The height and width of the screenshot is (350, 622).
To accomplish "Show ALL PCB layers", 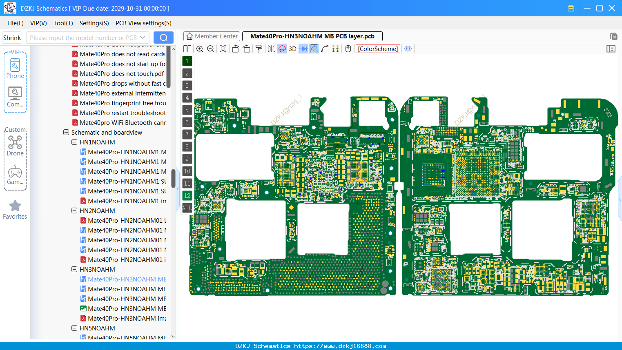I will click(x=187, y=208).
